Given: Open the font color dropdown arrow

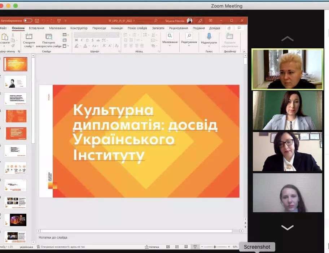Looking at the screenshot, I should pyautogui.click(x=89, y=46).
